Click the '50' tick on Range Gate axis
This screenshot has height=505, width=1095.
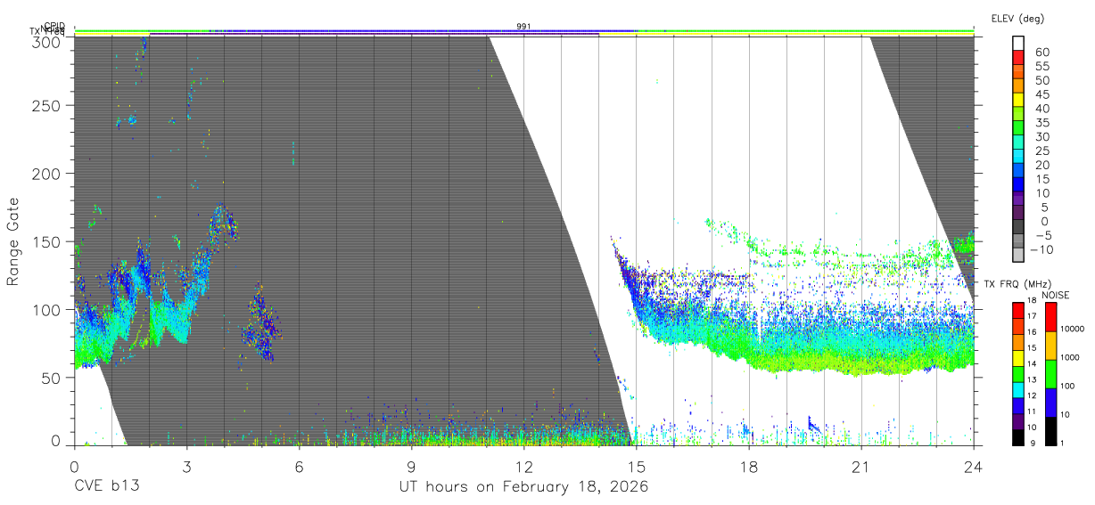(x=51, y=377)
